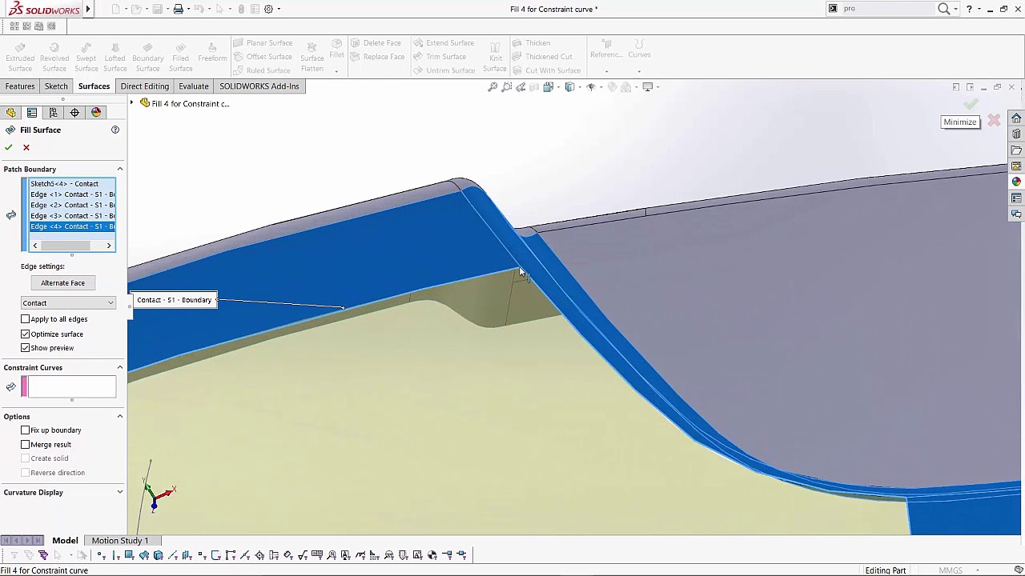Open SOLIDWORKS Resources home icon
The height and width of the screenshot is (576, 1025).
coord(1016,118)
